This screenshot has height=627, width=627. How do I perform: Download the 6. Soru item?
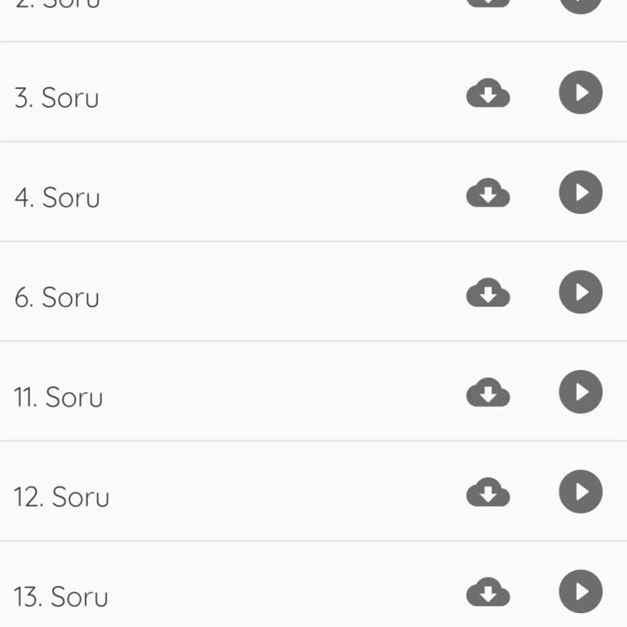click(488, 293)
